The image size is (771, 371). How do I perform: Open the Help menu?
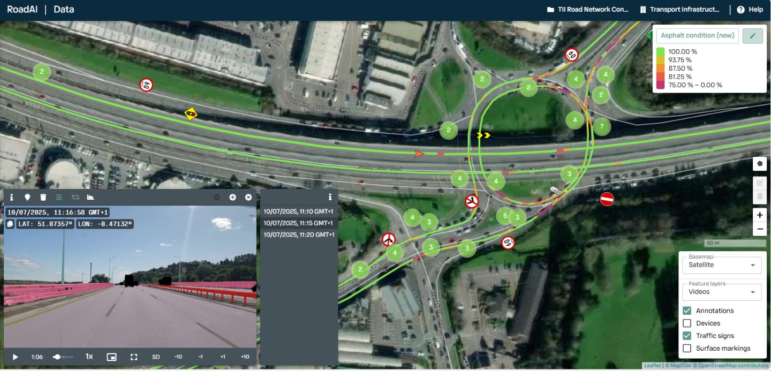click(750, 10)
